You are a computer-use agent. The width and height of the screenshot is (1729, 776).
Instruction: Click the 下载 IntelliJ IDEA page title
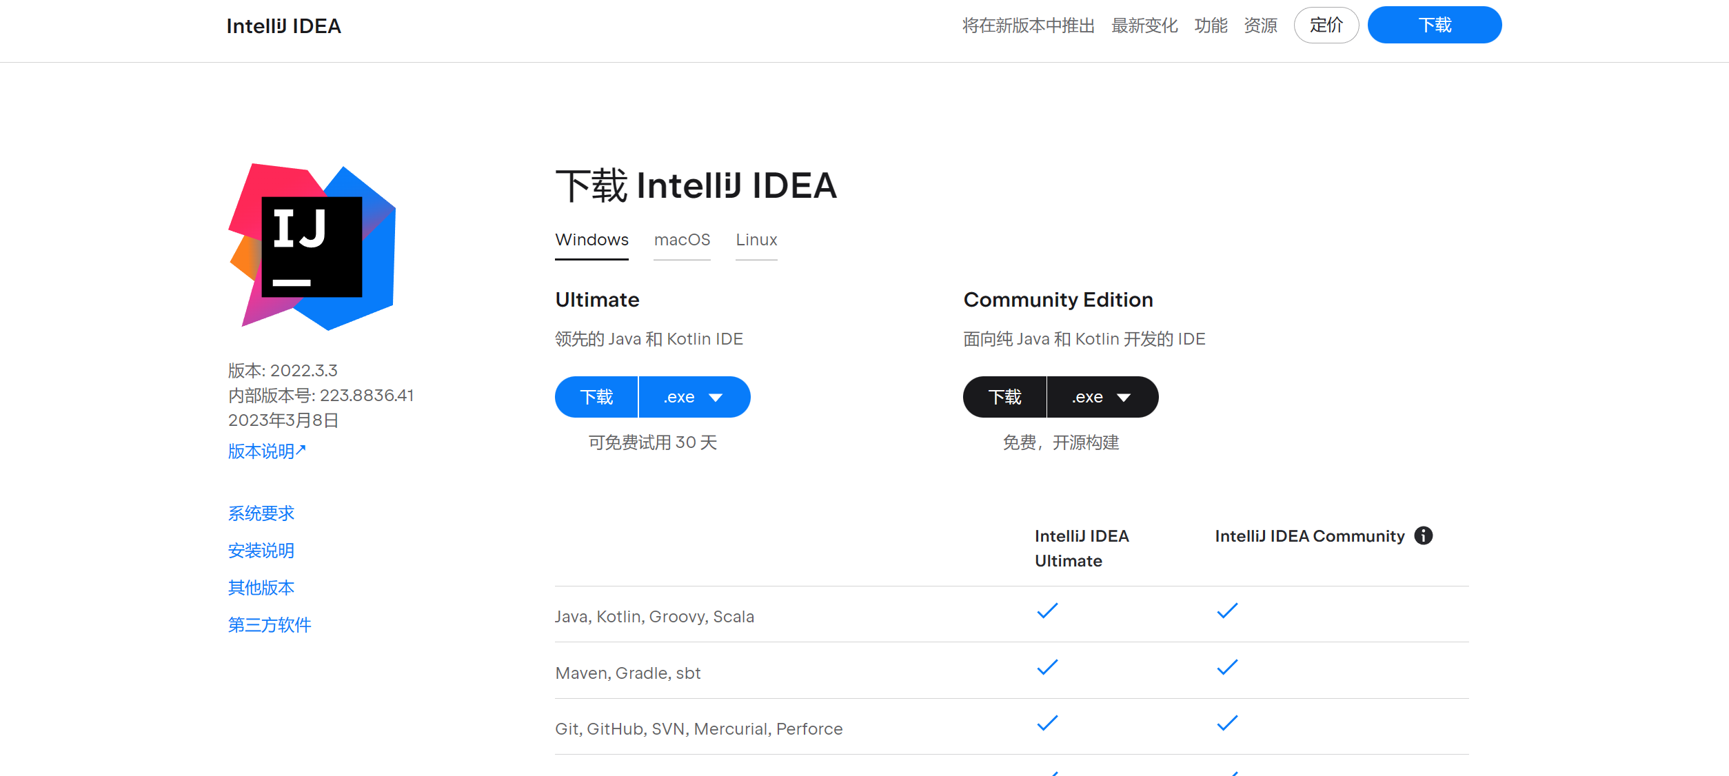click(x=696, y=186)
